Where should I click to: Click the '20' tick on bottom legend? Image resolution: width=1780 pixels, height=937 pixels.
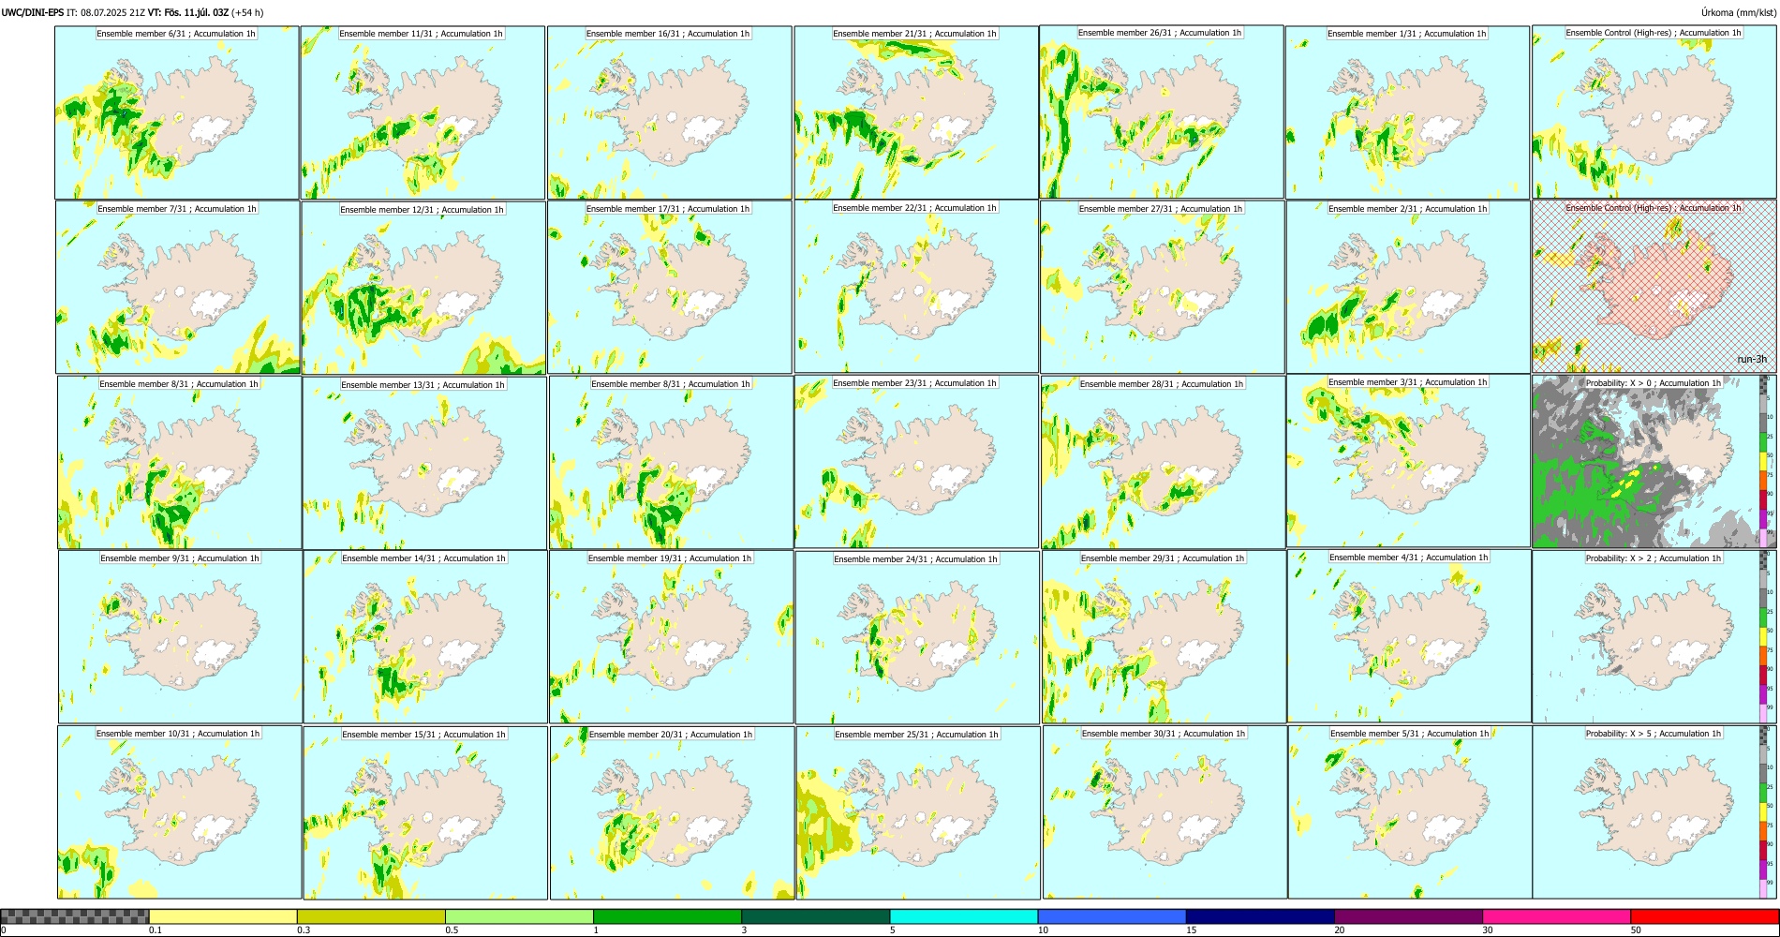point(1339,930)
